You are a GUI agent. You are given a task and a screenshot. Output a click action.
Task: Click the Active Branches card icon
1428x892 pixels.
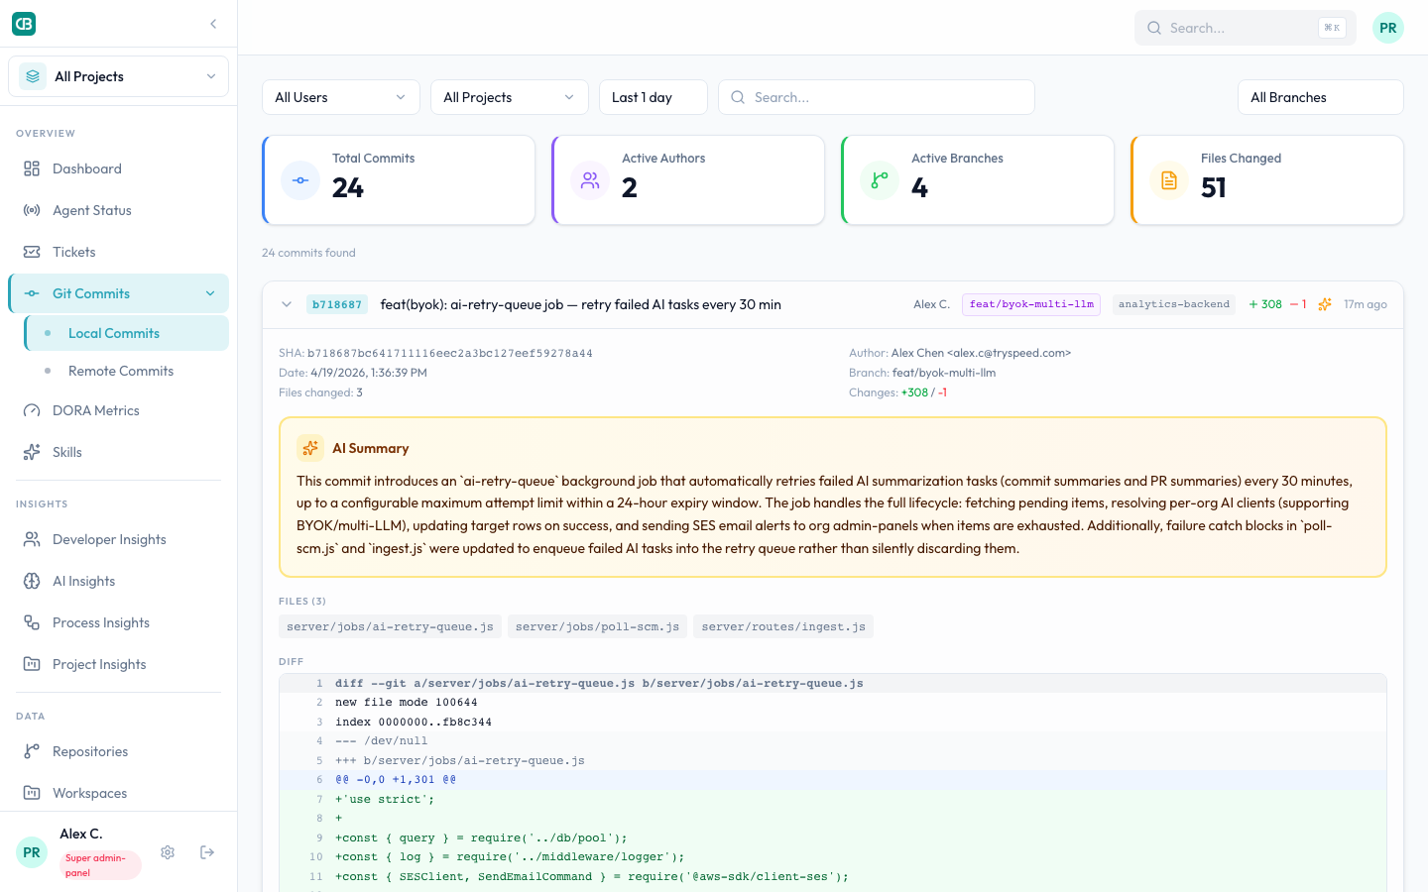point(880,180)
